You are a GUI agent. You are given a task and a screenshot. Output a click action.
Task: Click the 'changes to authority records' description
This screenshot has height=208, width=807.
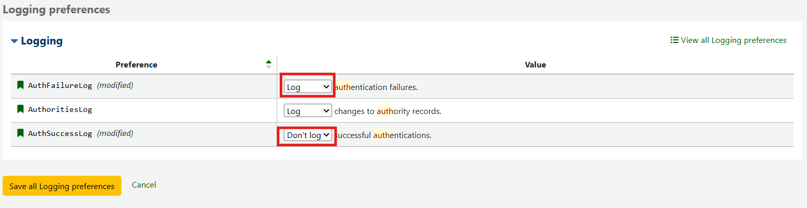coord(388,111)
